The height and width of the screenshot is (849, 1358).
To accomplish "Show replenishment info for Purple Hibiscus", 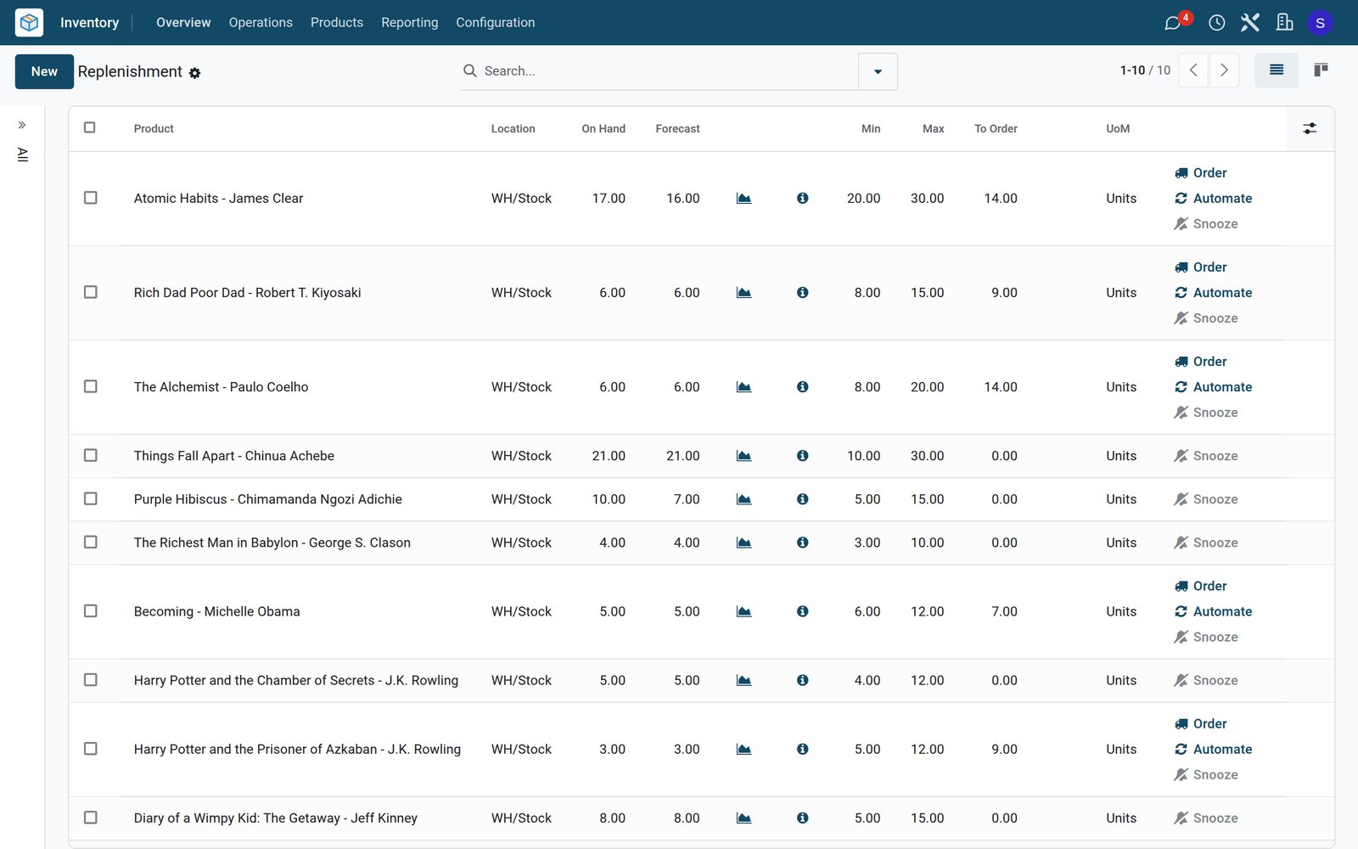I will [802, 499].
